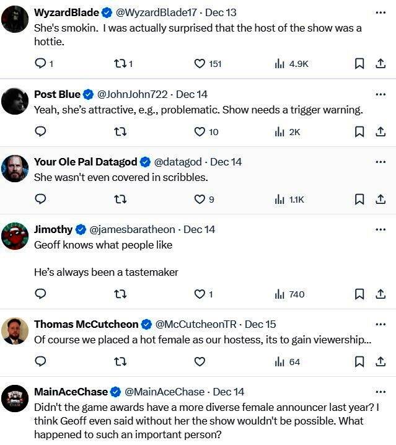The width and height of the screenshot is (396, 445).
Task: Click Jimothy's profile avatar
Action: [15, 236]
